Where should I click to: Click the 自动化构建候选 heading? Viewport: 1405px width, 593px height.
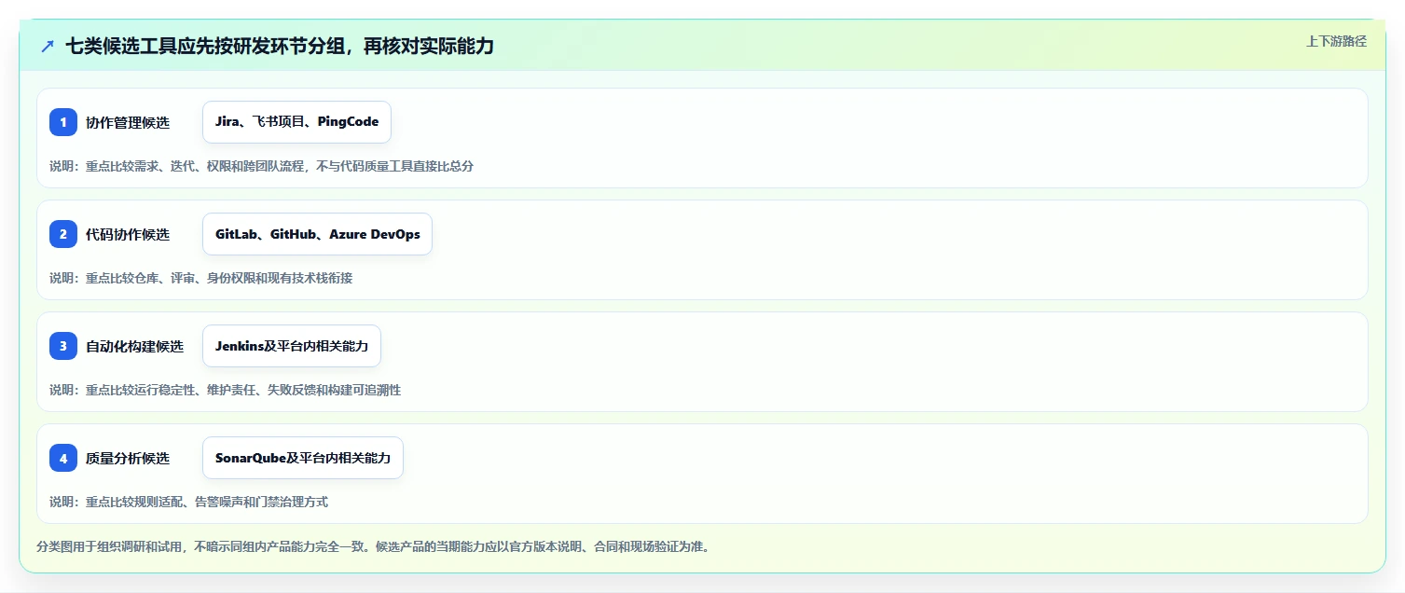[134, 346]
